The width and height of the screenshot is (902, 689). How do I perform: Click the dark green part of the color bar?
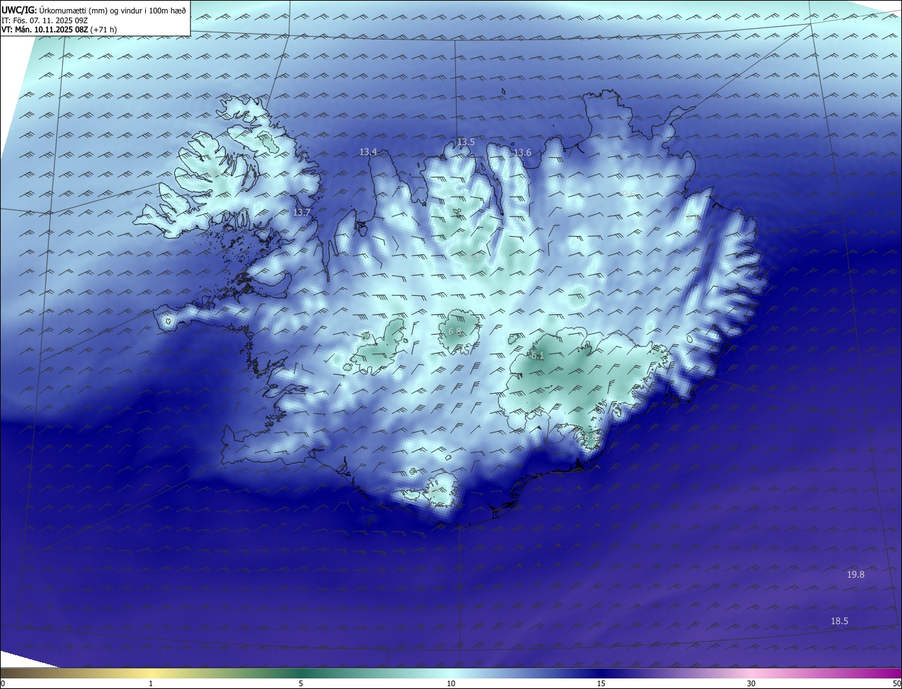[301, 673]
